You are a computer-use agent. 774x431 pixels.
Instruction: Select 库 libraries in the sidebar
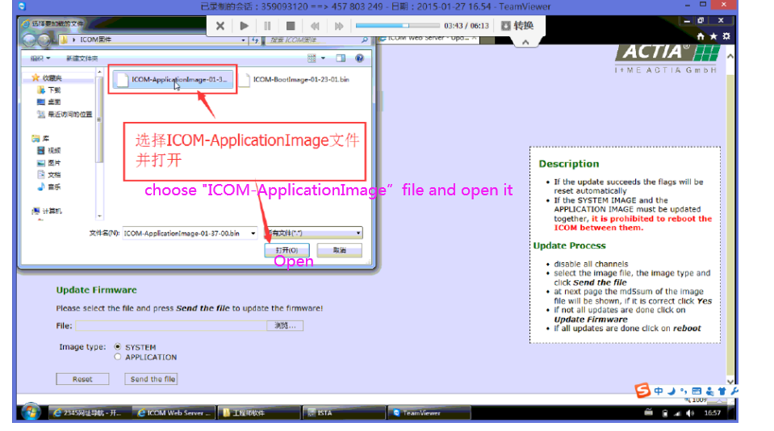40,138
